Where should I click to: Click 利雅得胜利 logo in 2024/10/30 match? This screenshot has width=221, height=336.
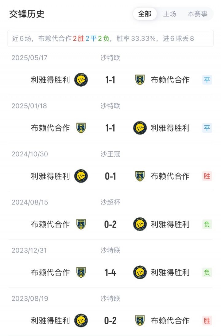pos(81,176)
